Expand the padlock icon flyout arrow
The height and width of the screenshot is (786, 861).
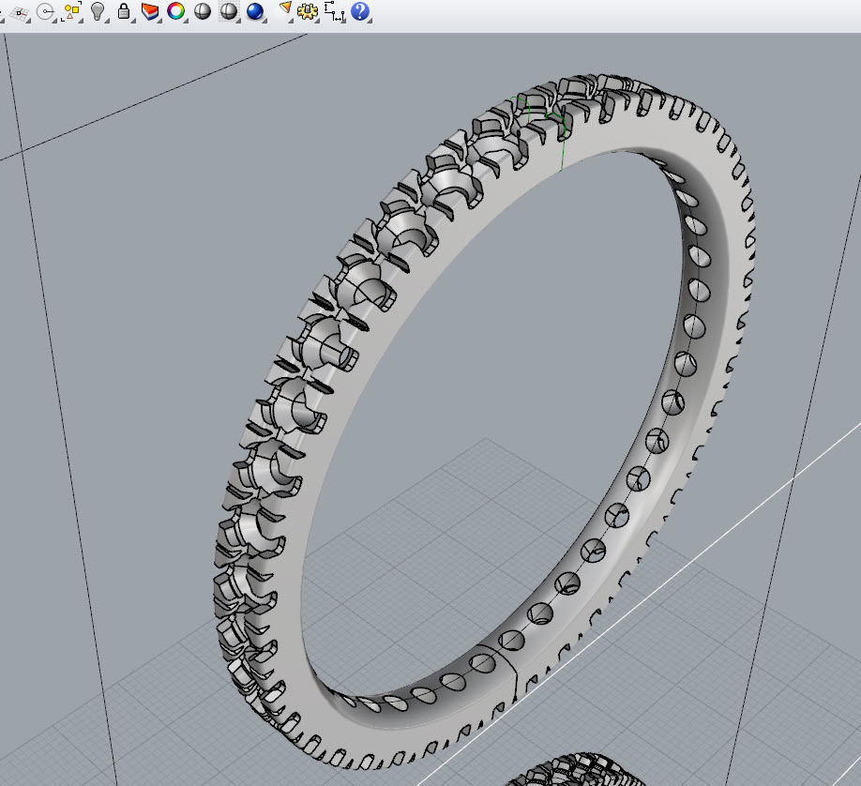[133, 21]
